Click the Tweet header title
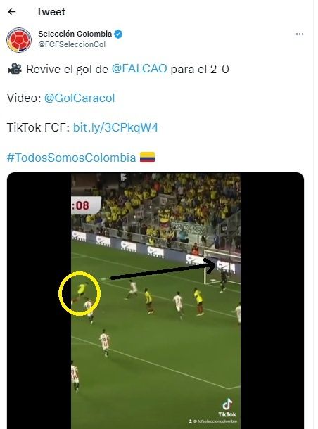Screen dimensions: 318x429 click(x=51, y=12)
